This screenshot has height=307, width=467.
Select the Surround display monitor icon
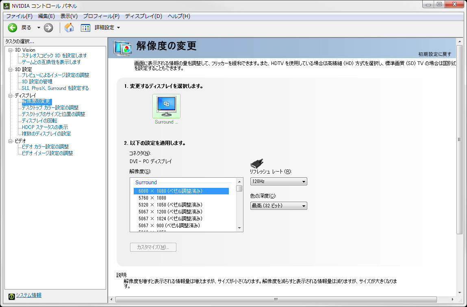point(166,106)
